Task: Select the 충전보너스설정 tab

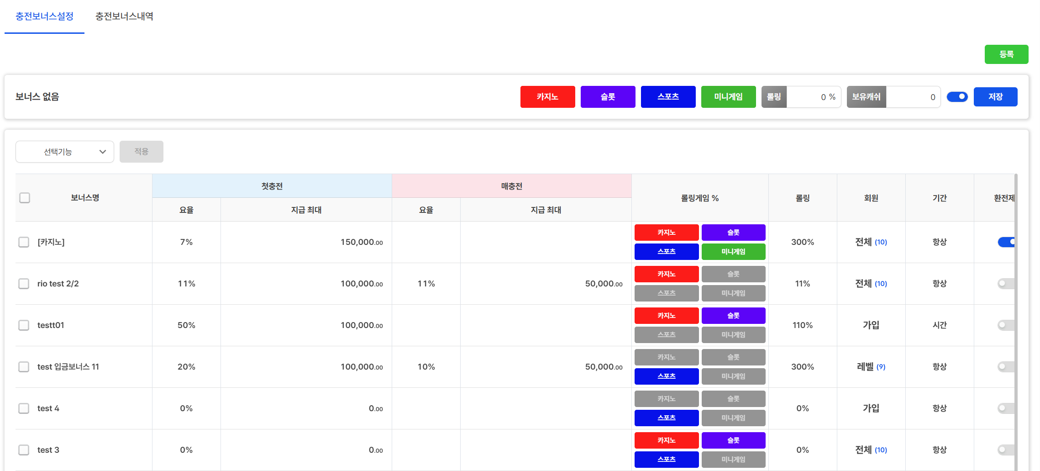Action: coord(44,16)
